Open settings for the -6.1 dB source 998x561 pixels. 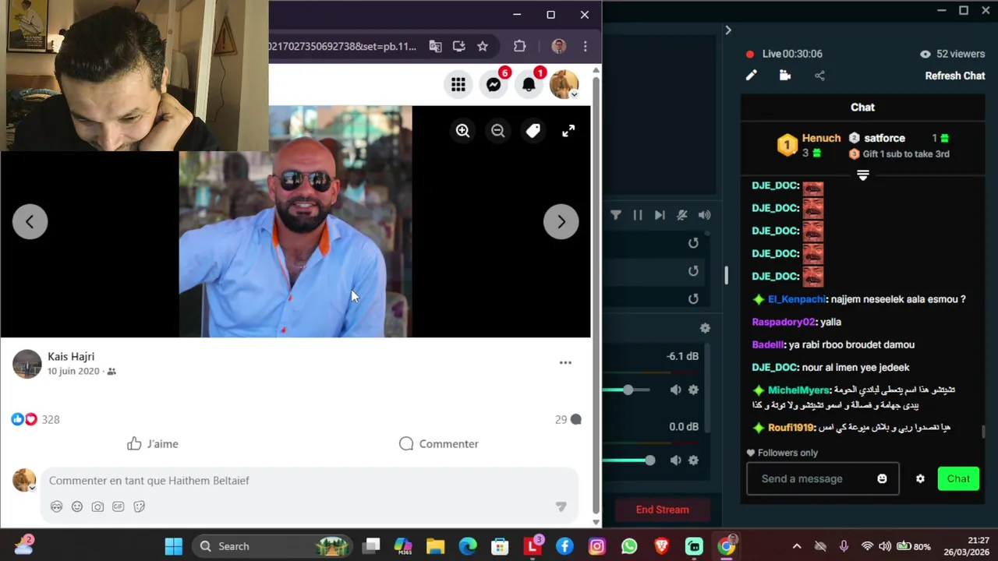pyautogui.click(x=693, y=390)
